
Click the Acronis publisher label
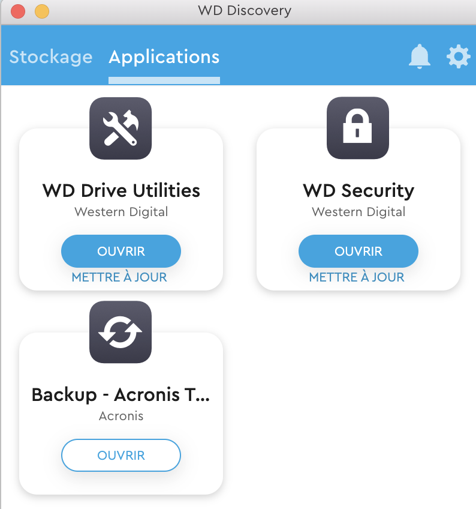pyautogui.click(x=121, y=415)
